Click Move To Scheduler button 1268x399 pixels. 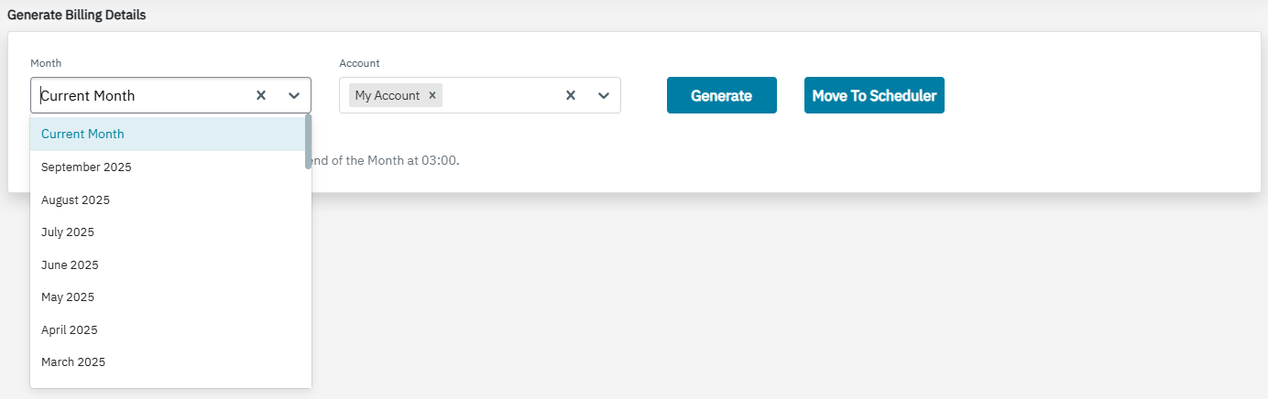(873, 95)
